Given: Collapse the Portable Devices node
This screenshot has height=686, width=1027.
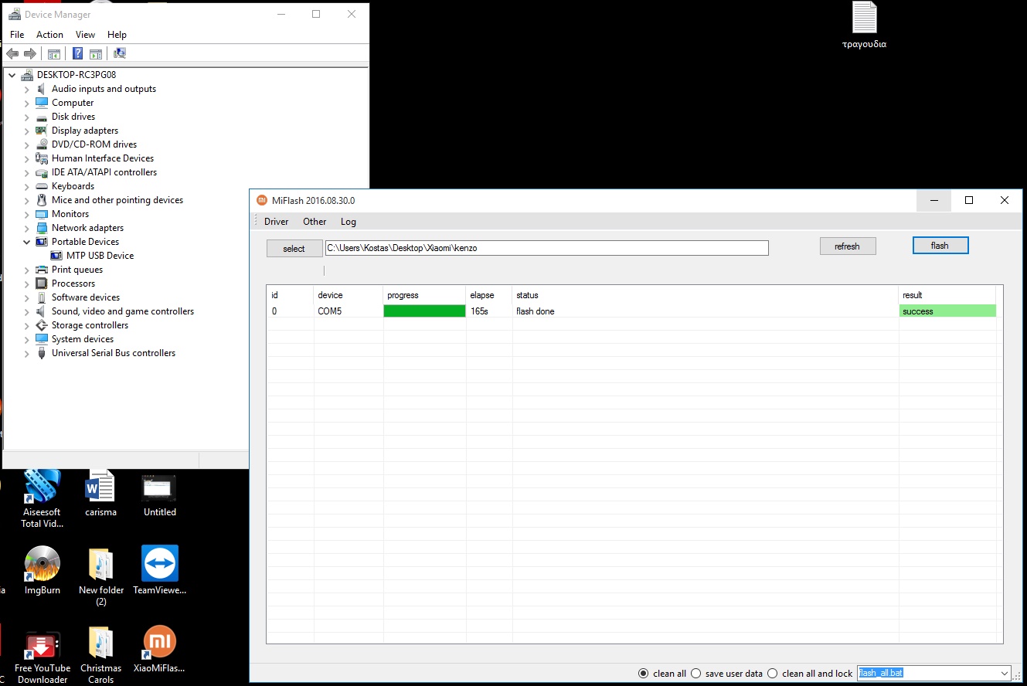Looking at the screenshot, I should click(26, 242).
